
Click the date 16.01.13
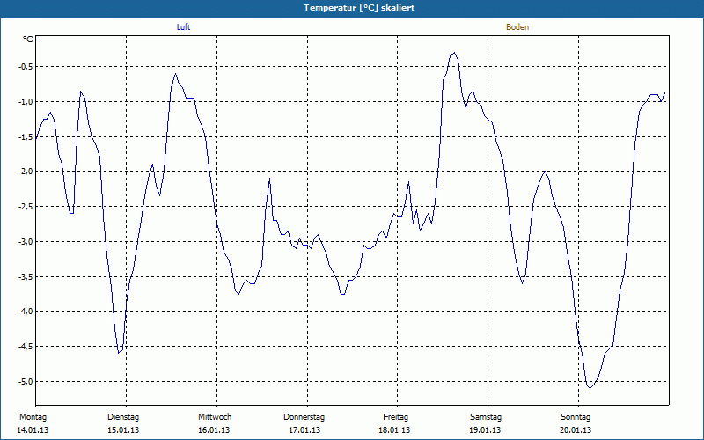(x=214, y=430)
